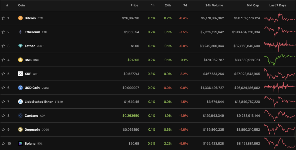The width and height of the screenshot is (296, 150).
Task: Favorite Dogecoin with its star
Action: [3, 129]
